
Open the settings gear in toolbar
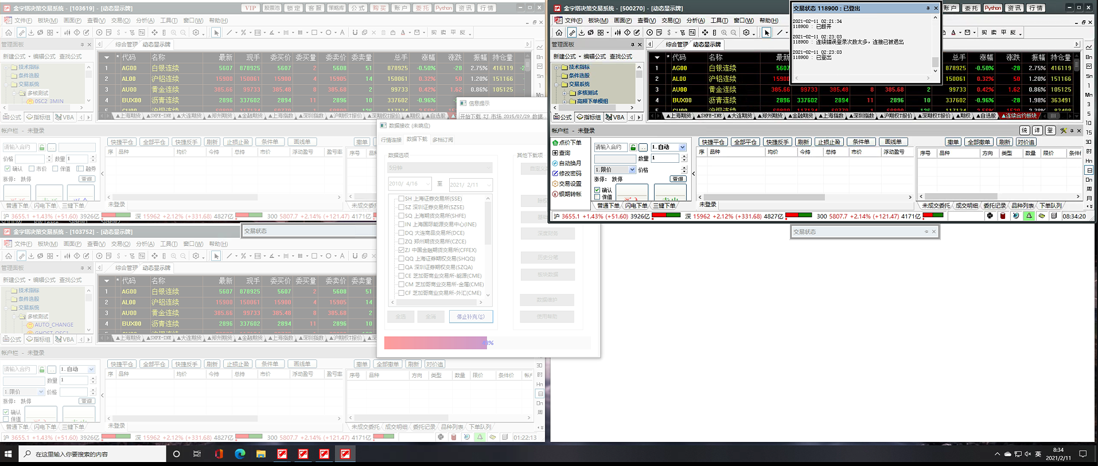click(746, 33)
